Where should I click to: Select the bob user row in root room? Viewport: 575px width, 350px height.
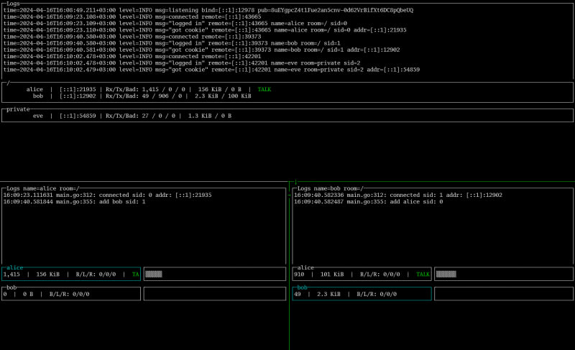137,96
